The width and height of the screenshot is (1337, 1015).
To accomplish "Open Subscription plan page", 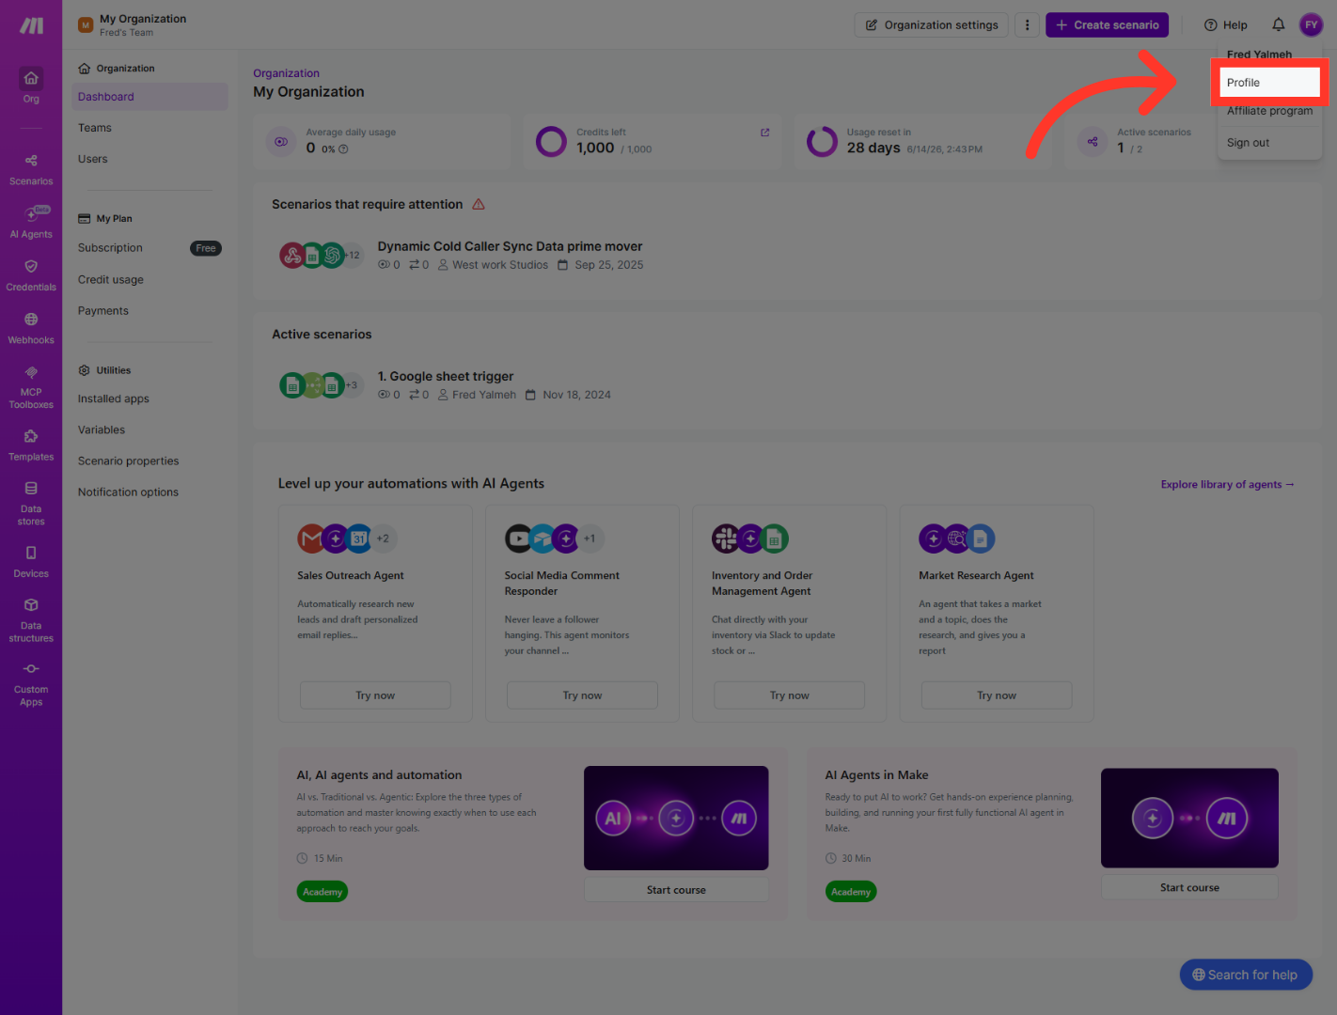I will pyautogui.click(x=110, y=248).
